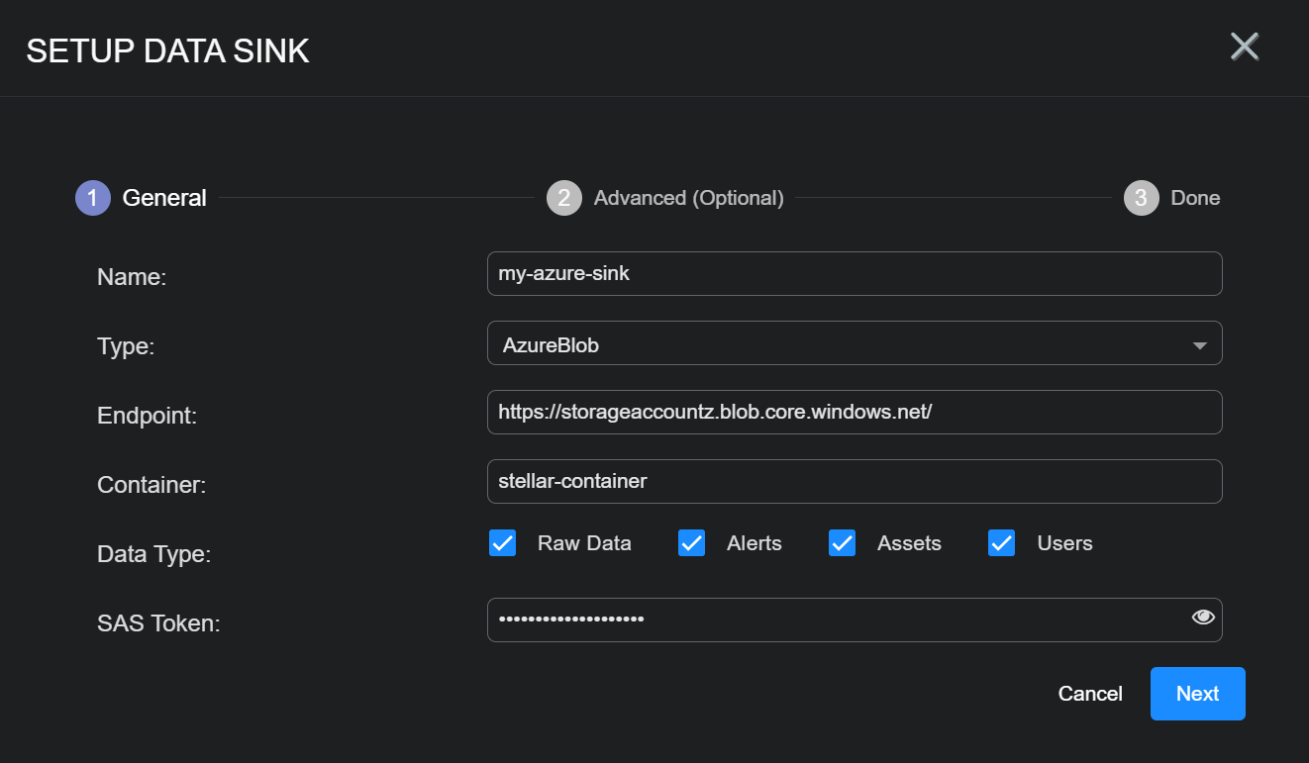Click the Container text field
1309x763 pixels.
click(854, 482)
